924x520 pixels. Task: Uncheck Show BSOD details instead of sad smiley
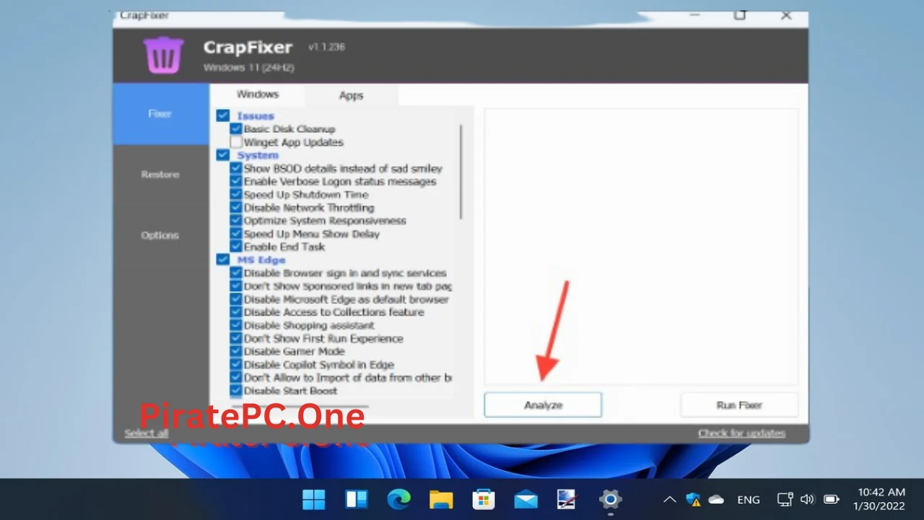[236, 168]
